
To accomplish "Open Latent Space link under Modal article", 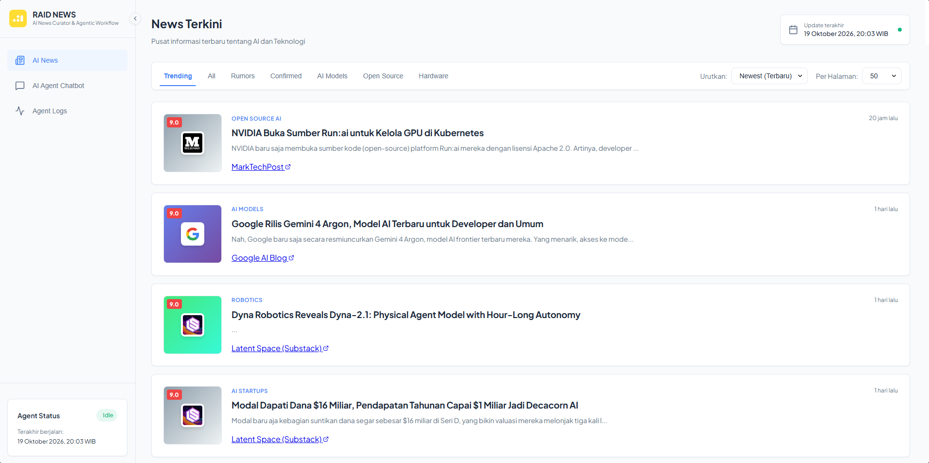I will pos(280,439).
